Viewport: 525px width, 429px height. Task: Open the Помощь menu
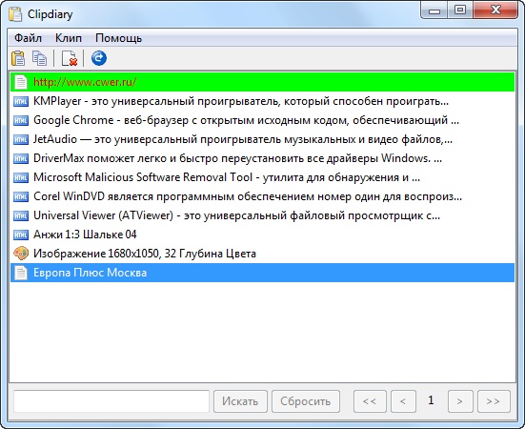click(118, 38)
